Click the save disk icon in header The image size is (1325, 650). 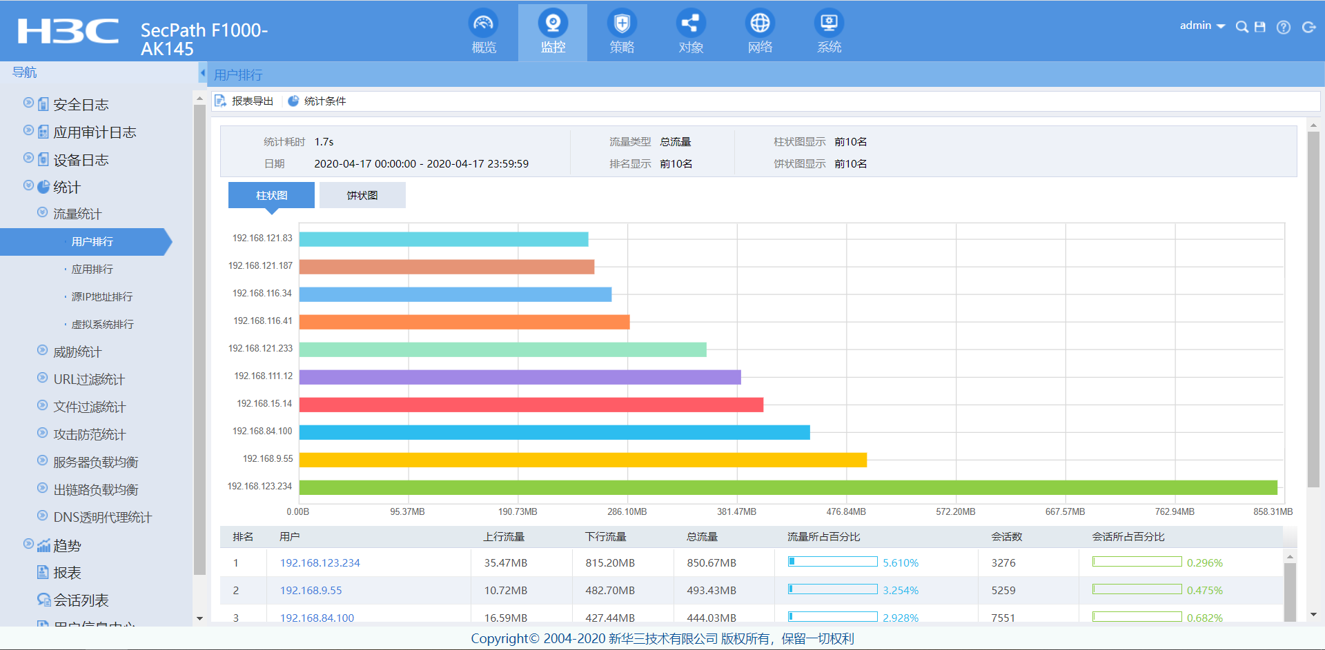pos(1260,27)
